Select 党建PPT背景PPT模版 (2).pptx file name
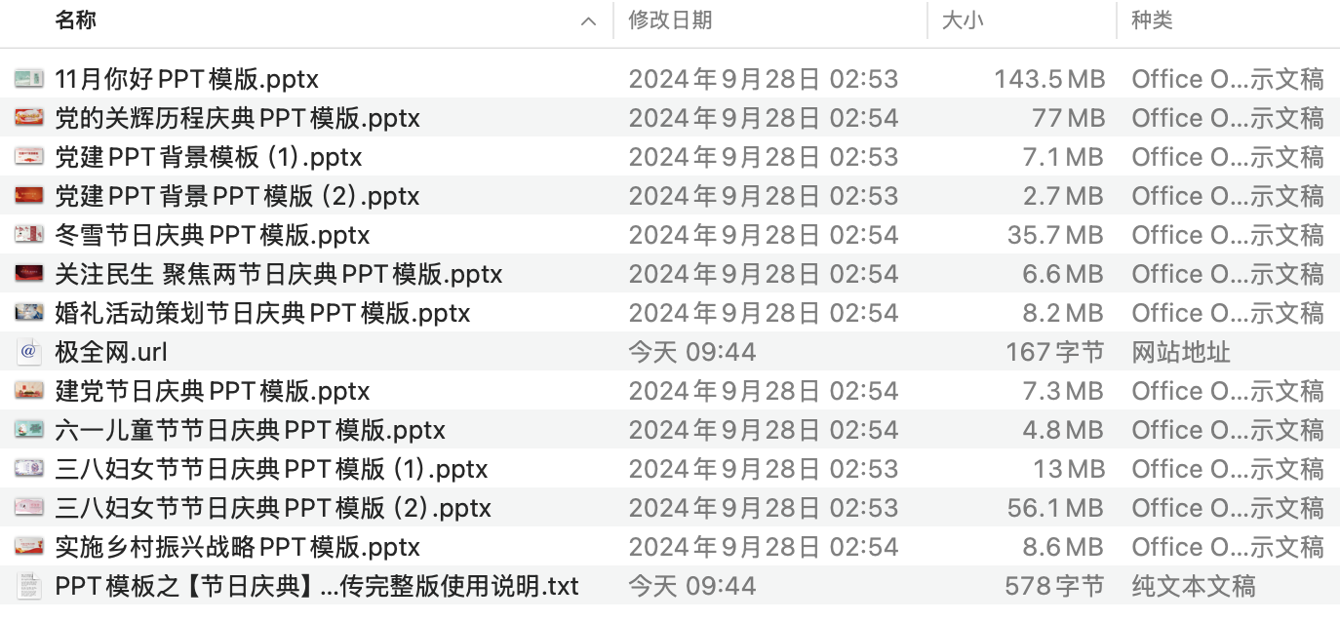 coord(237,196)
